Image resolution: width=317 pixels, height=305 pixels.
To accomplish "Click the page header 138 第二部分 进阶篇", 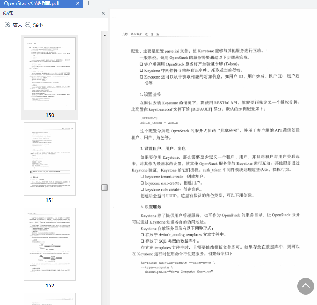I will [x=141, y=34].
